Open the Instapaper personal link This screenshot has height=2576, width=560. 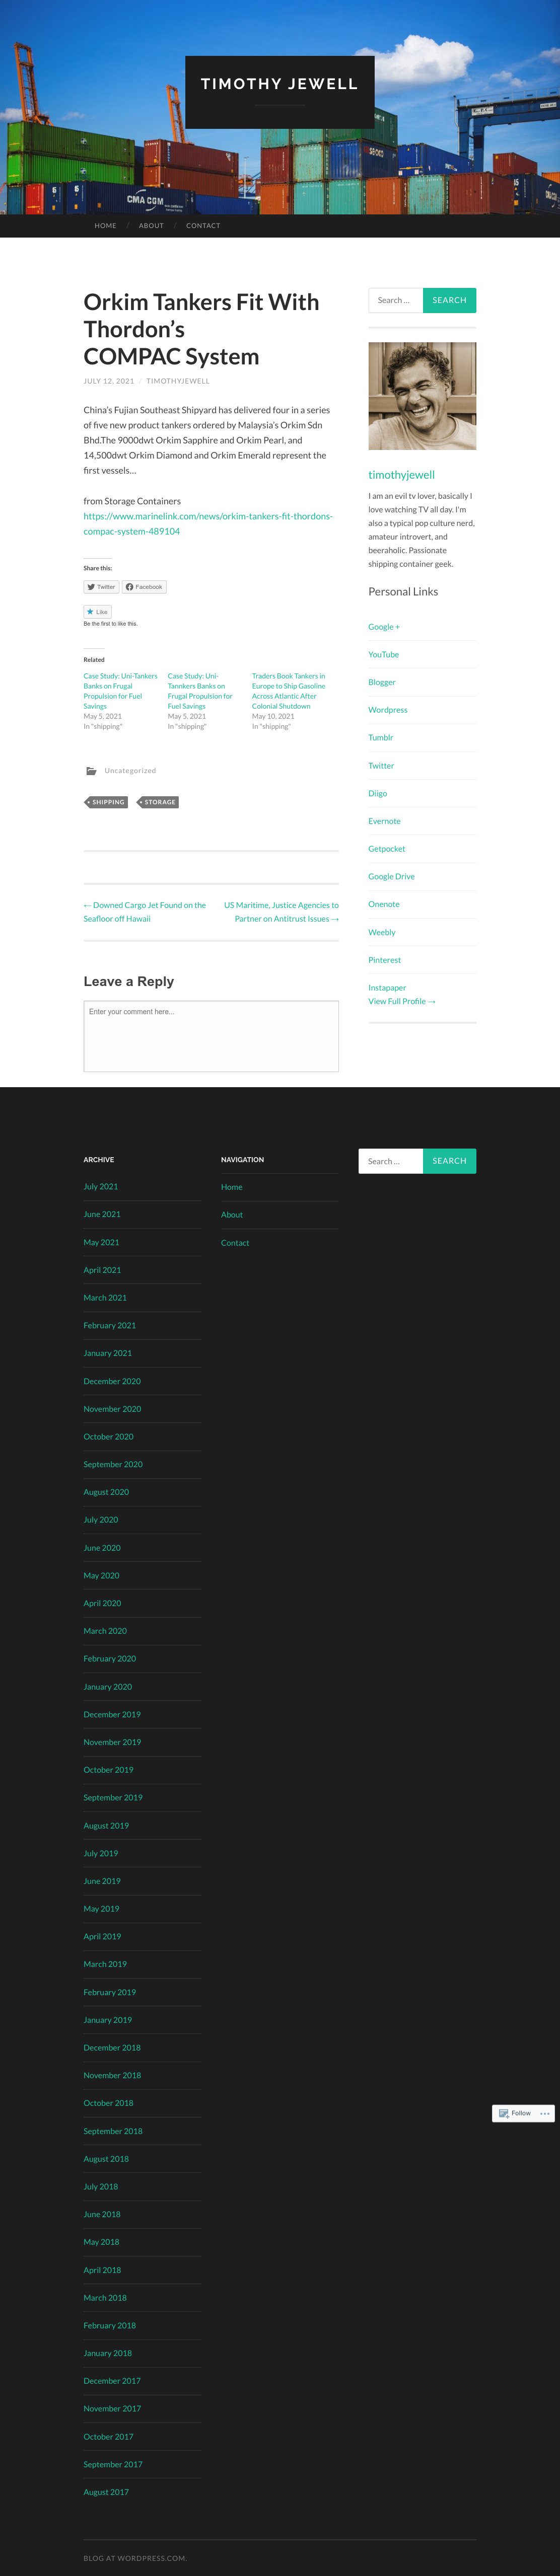click(x=387, y=988)
